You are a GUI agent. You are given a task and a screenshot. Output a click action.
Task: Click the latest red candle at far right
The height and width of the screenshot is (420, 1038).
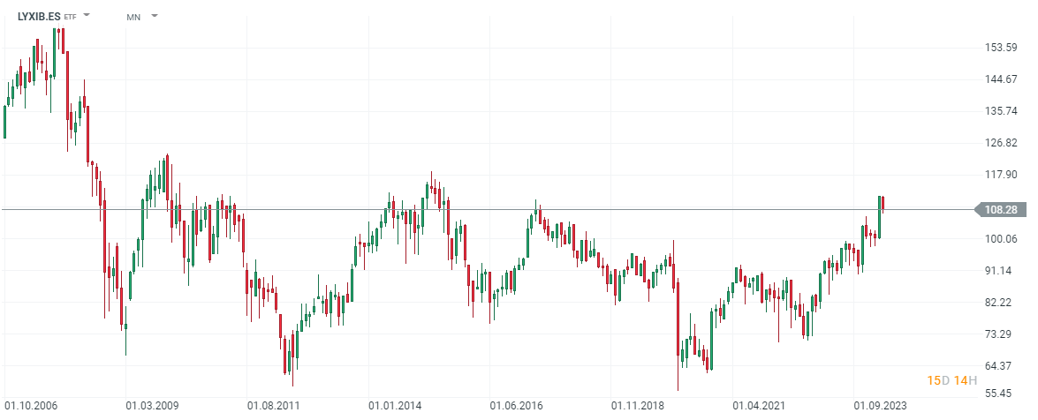(883, 203)
